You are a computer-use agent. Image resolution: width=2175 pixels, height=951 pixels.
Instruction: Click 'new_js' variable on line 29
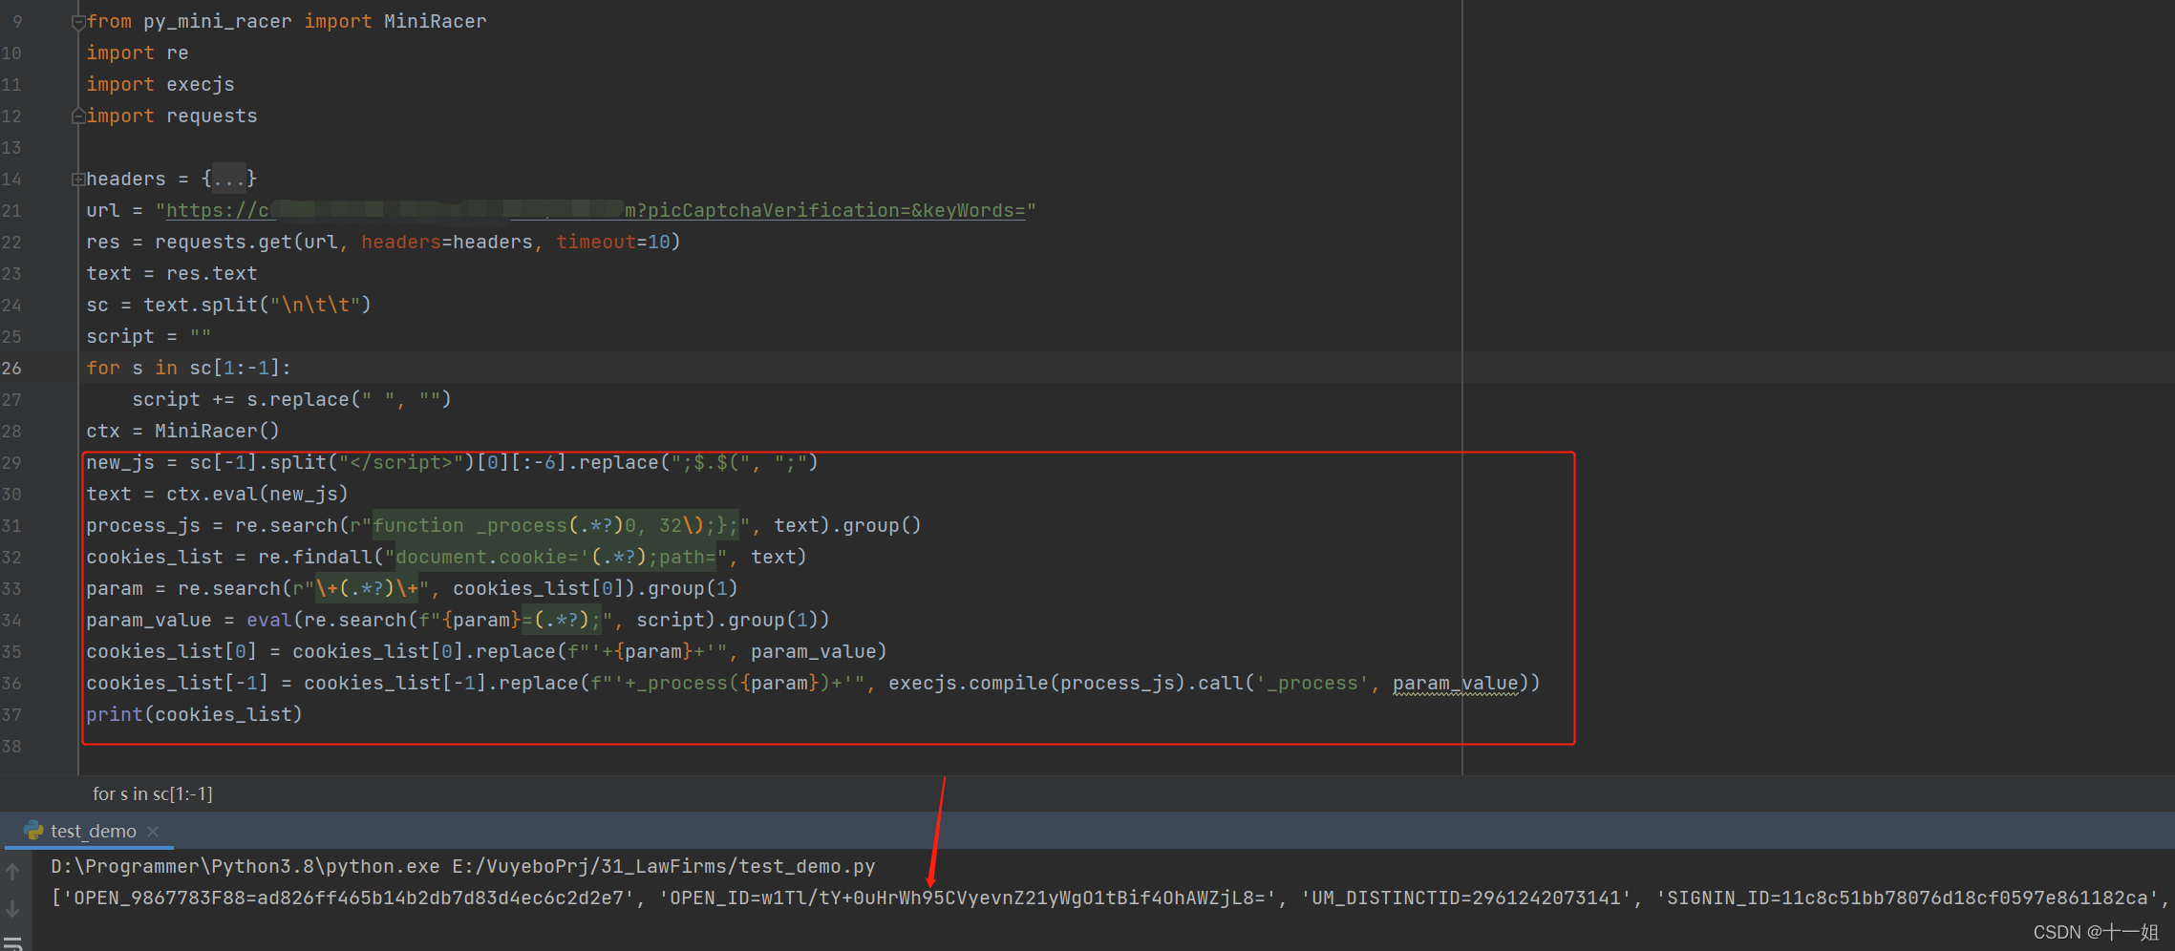(x=120, y=462)
